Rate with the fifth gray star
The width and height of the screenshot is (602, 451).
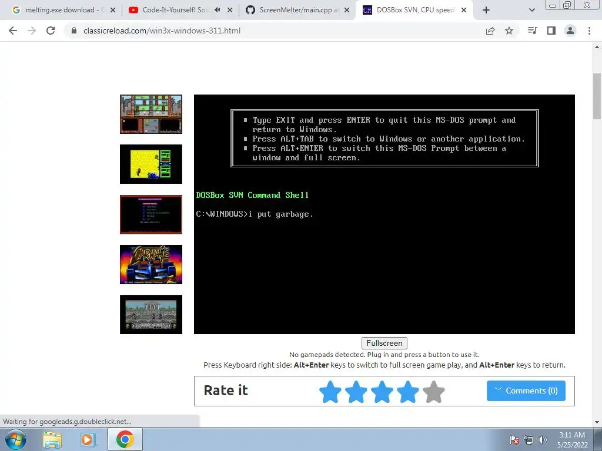point(434,392)
